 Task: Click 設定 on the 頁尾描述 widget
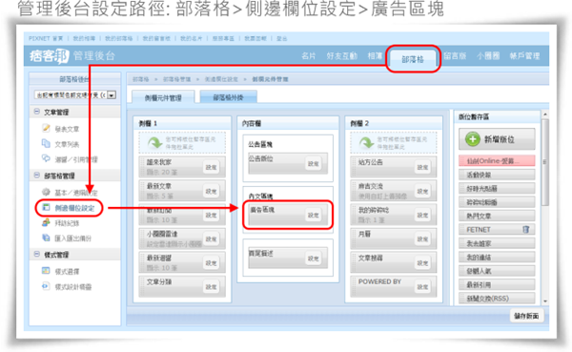click(313, 259)
